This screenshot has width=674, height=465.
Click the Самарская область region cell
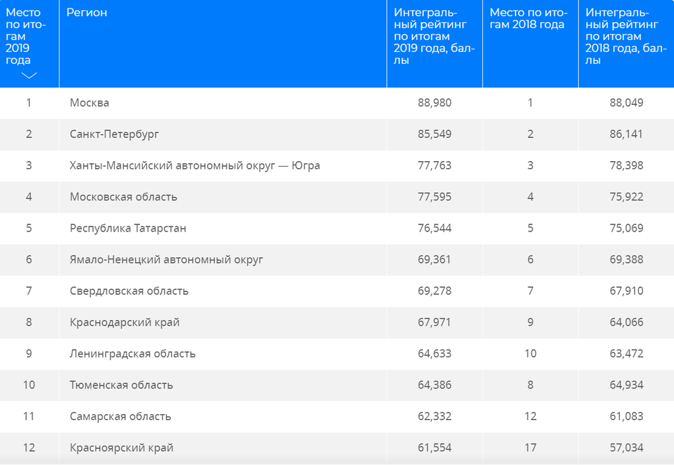[120, 416]
